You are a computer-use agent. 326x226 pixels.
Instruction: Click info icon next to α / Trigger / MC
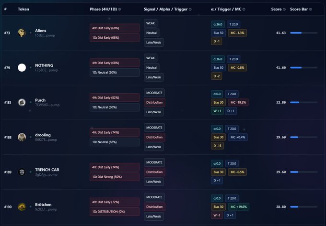[244, 10]
